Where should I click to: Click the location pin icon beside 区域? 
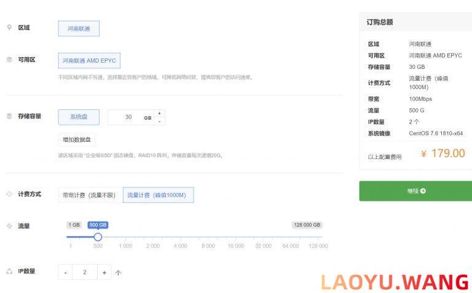(9, 28)
